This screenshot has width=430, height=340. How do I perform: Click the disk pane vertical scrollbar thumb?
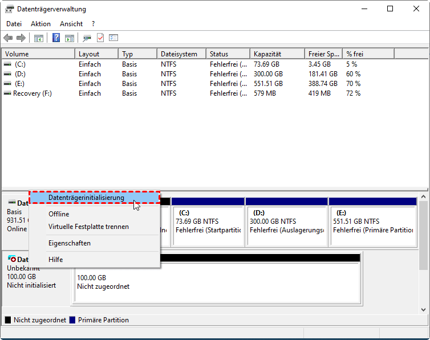tap(423, 235)
